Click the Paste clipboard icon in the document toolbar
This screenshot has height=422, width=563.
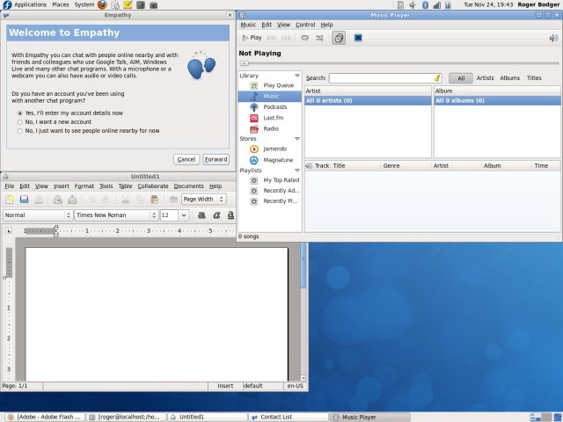tap(155, 200)
